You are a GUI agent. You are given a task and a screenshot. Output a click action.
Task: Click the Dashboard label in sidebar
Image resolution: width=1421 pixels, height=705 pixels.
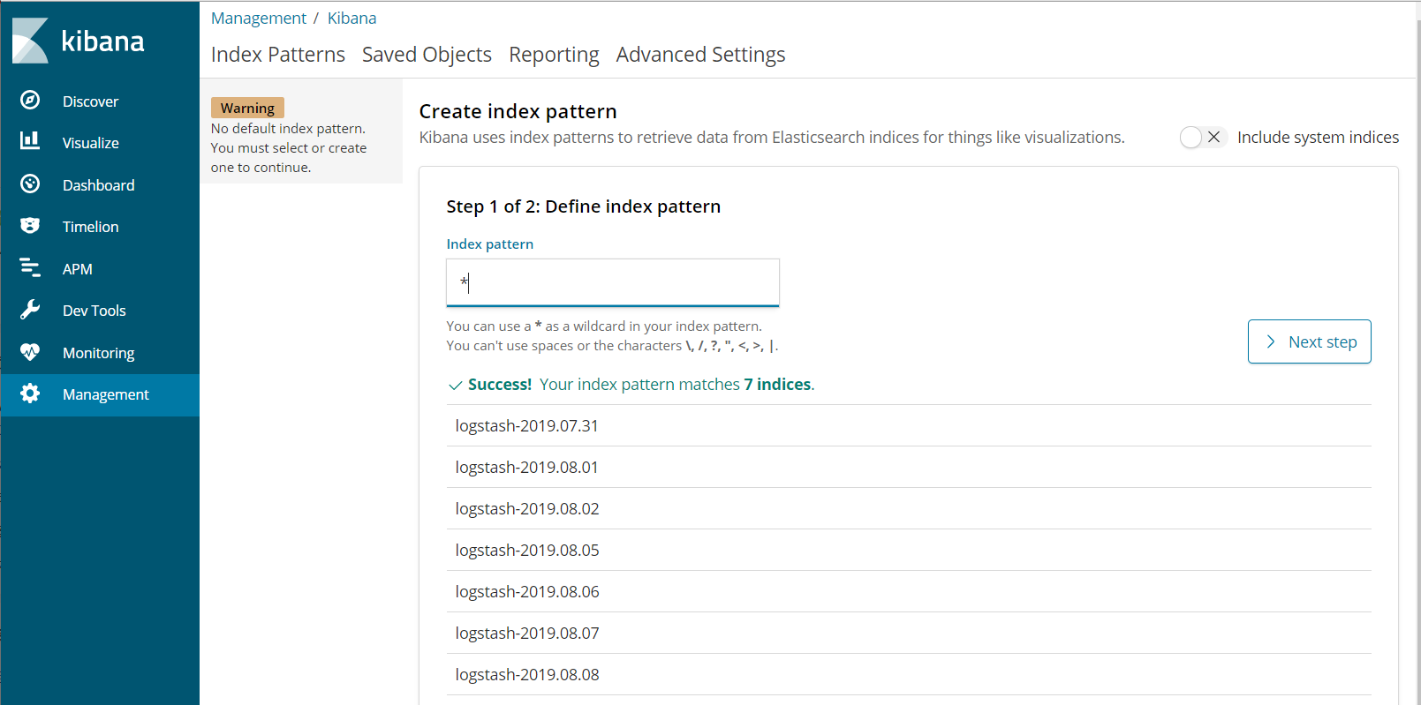tap(99, 185)
